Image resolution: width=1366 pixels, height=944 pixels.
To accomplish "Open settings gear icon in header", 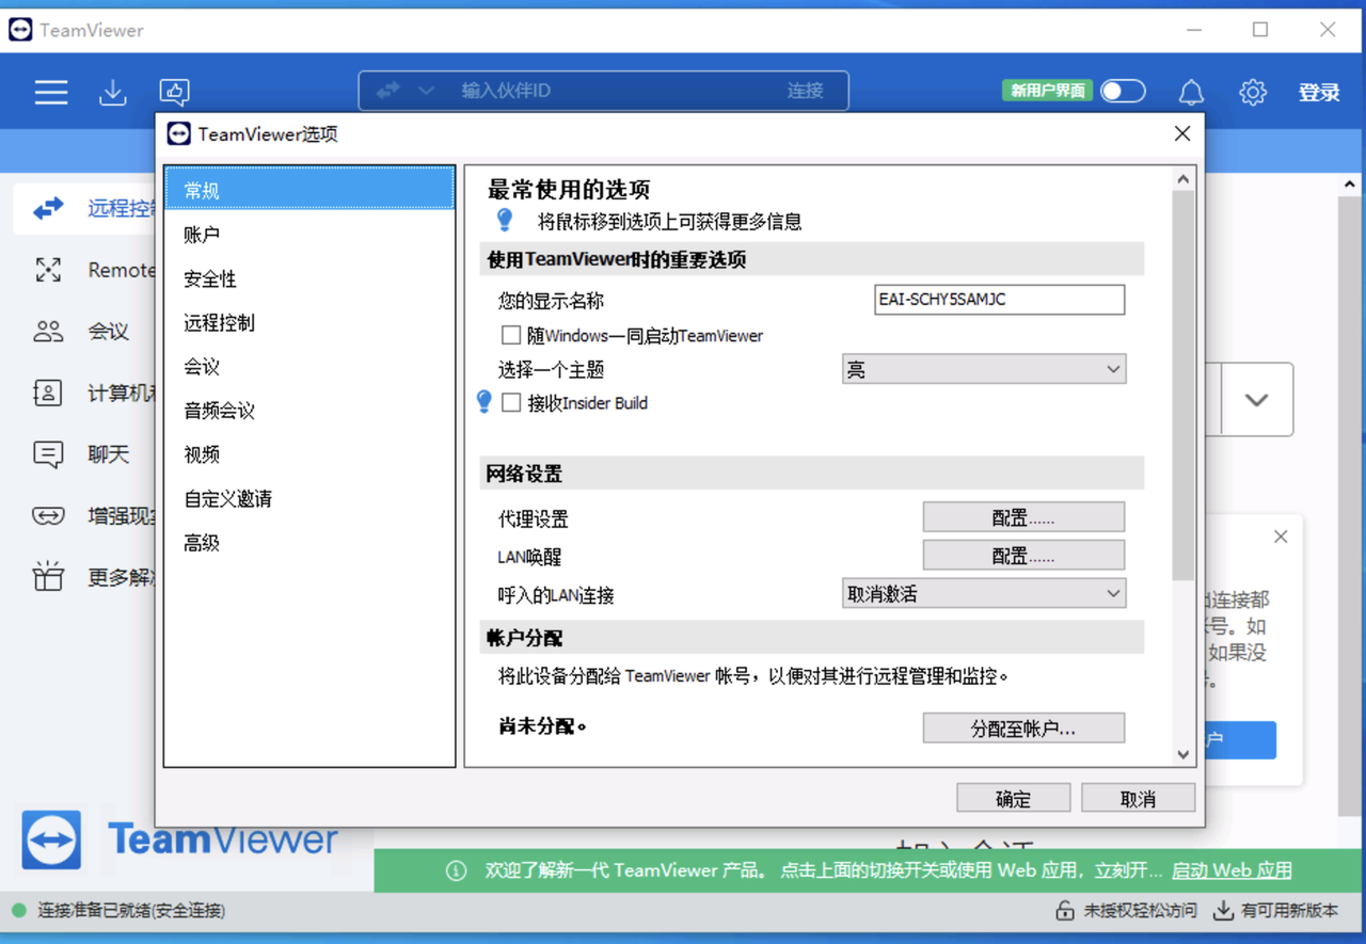I will pos(1253,92).
